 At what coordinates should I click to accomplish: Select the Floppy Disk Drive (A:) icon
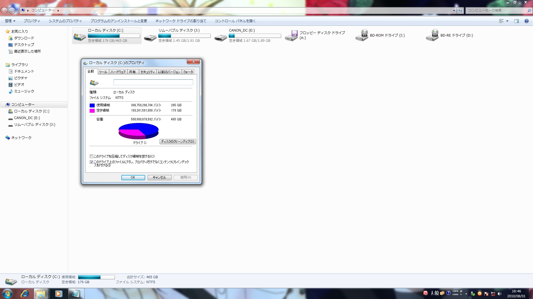[291, 36]
